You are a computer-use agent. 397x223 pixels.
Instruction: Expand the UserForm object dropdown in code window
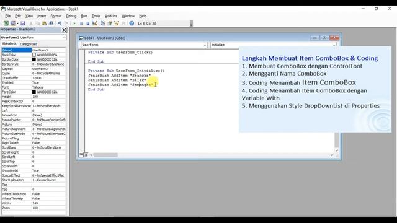[x=205, y=45]
